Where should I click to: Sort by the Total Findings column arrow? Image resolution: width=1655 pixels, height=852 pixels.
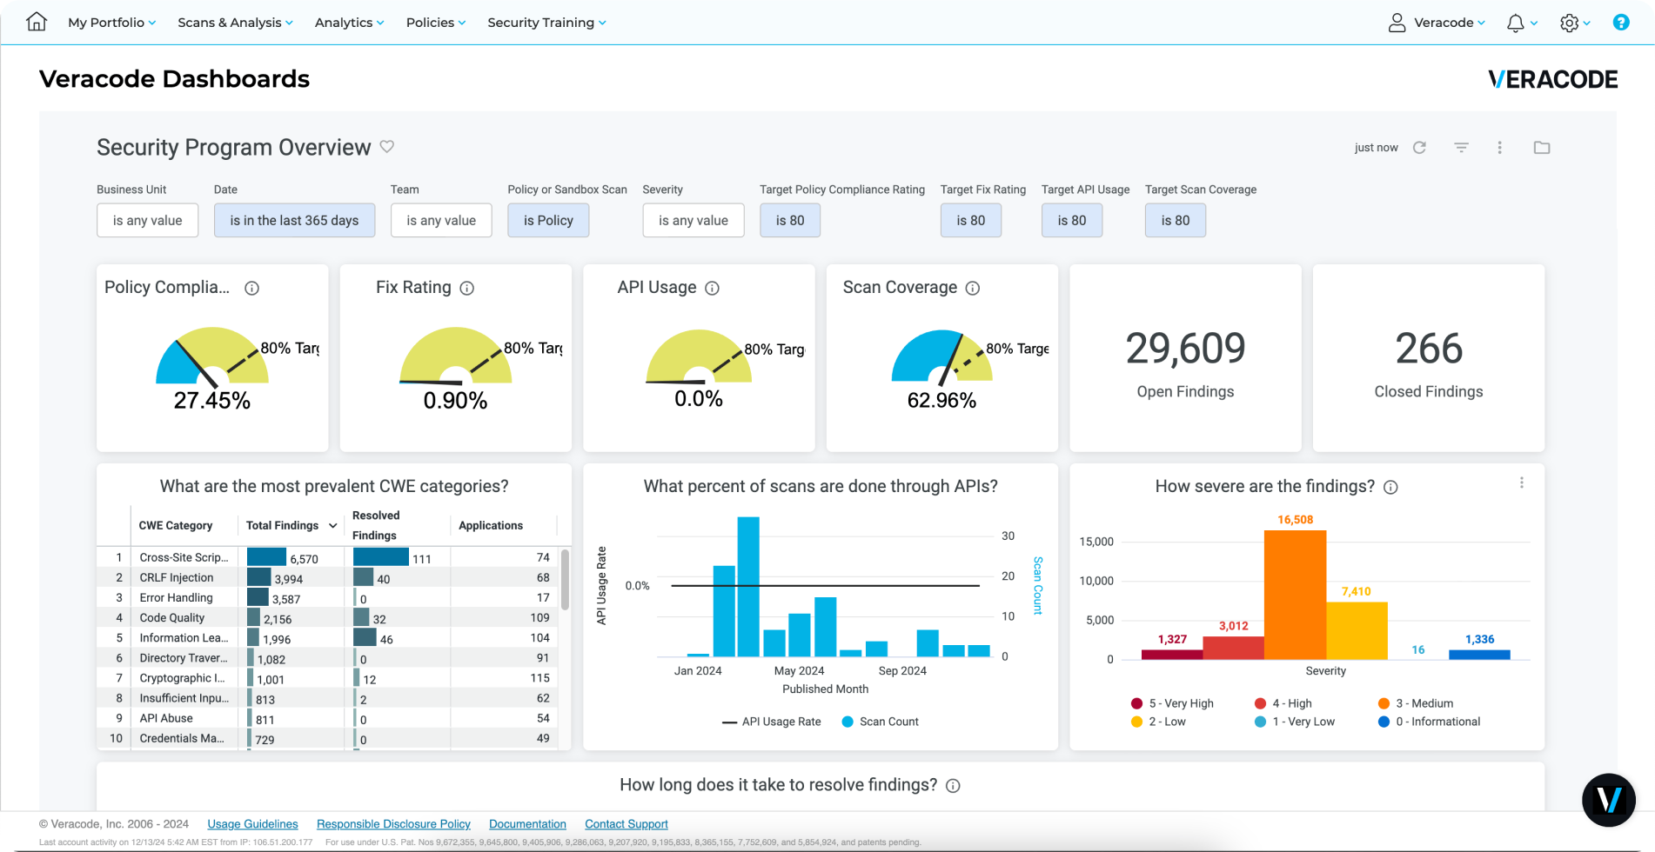(x=333, y=526)
